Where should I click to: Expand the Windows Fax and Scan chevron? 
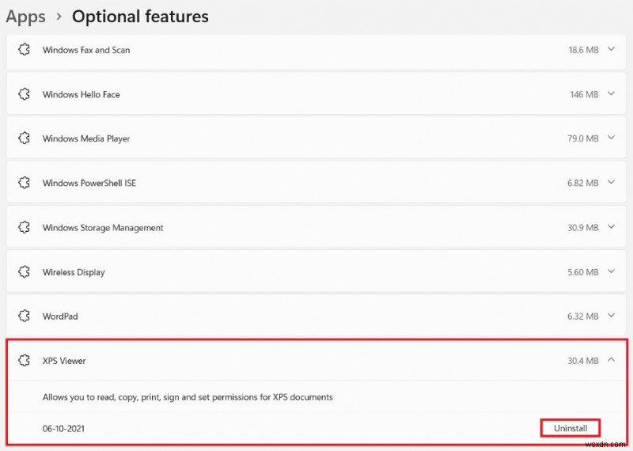click(611, 50)
